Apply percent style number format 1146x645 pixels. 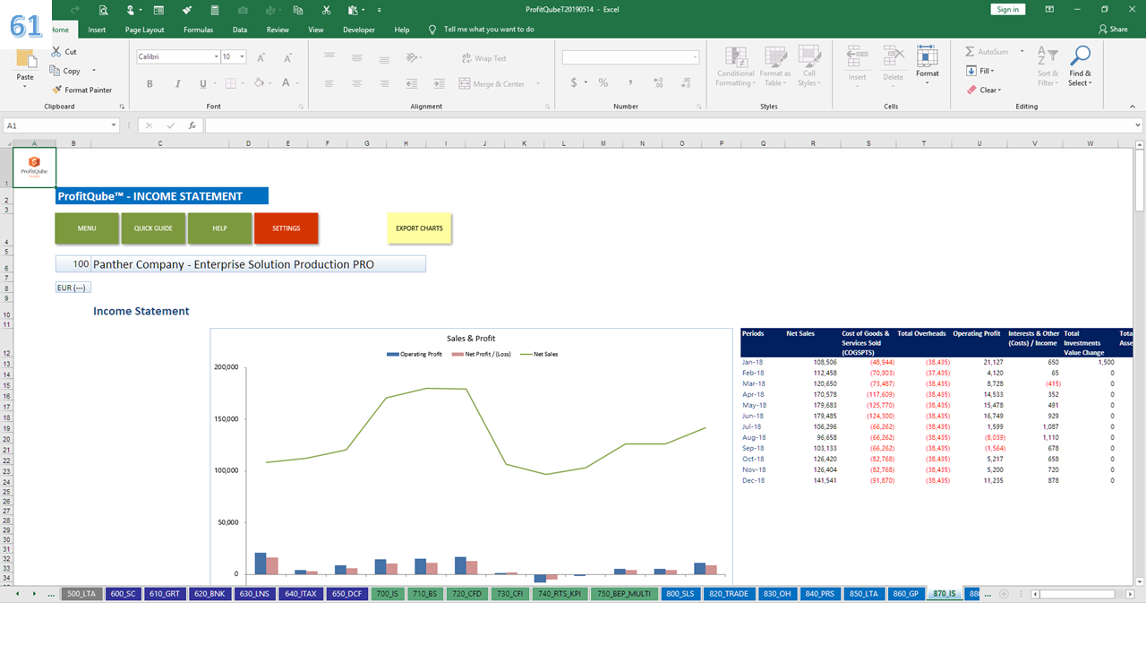click(603, 82)
